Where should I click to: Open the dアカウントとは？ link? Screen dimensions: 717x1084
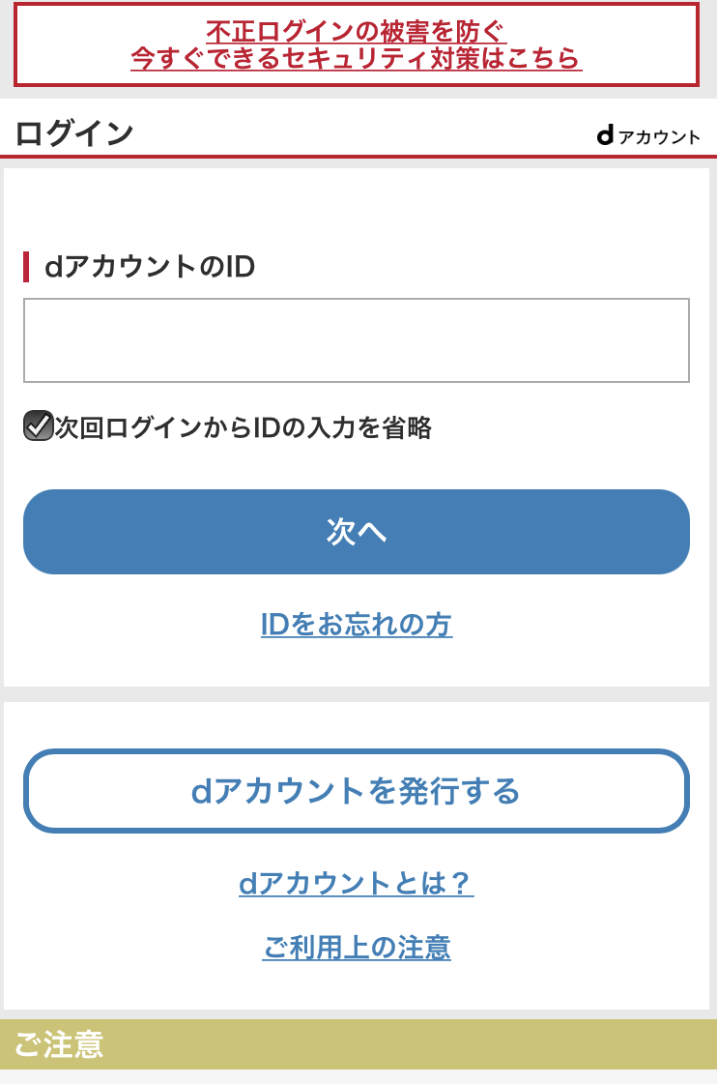click(x=356, y=883)
